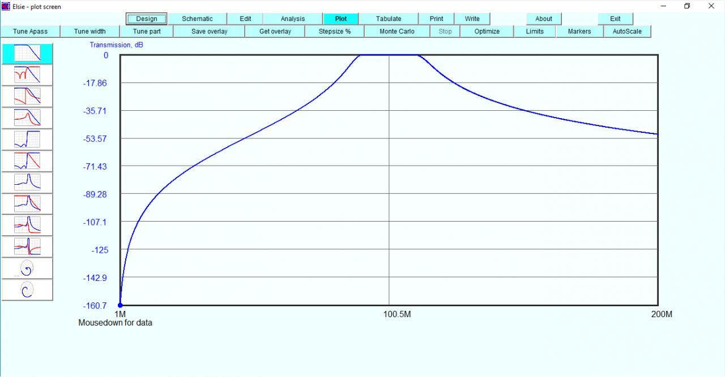Click Tune width
Viewport: 725px width, 377px height.
pyautogui.click(x=90, y=32)
